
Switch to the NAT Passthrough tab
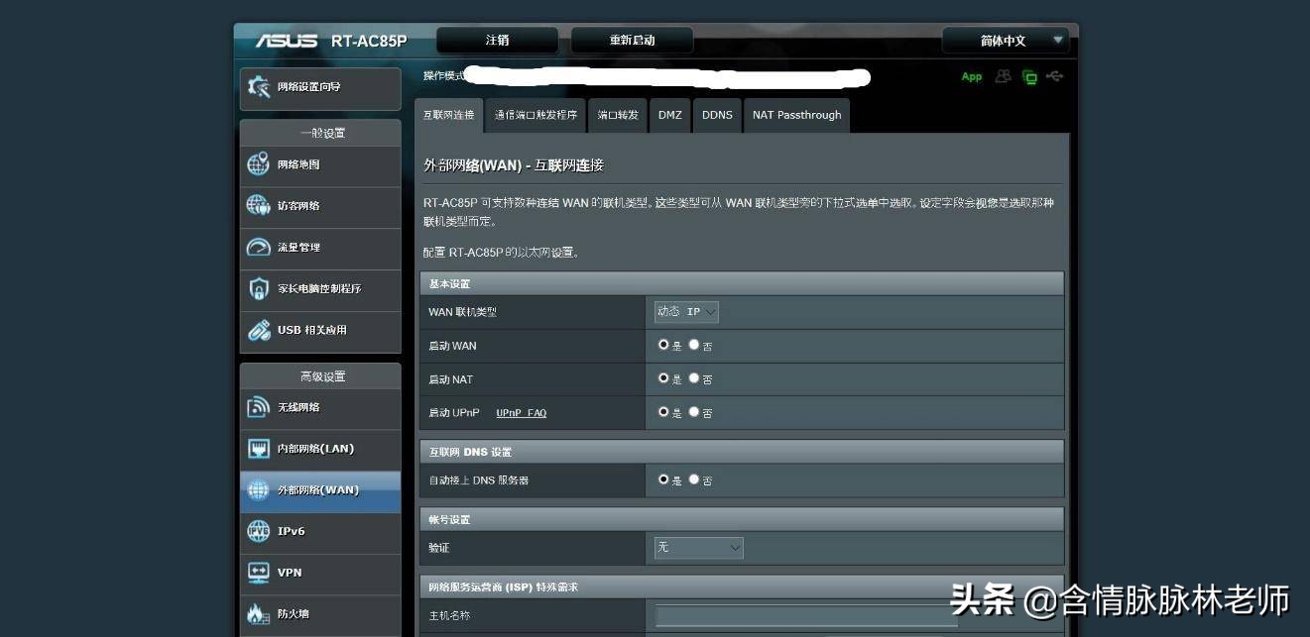(x=796, y=115)
